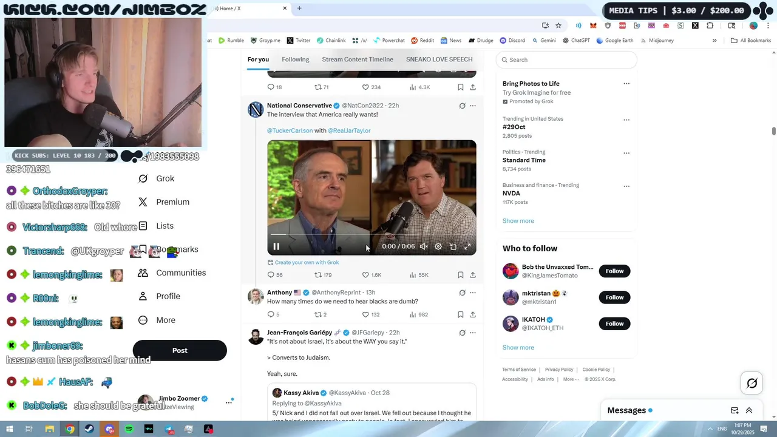Open video settings gear in the player
Screen dimensions: 777x437
pos(438,246)
